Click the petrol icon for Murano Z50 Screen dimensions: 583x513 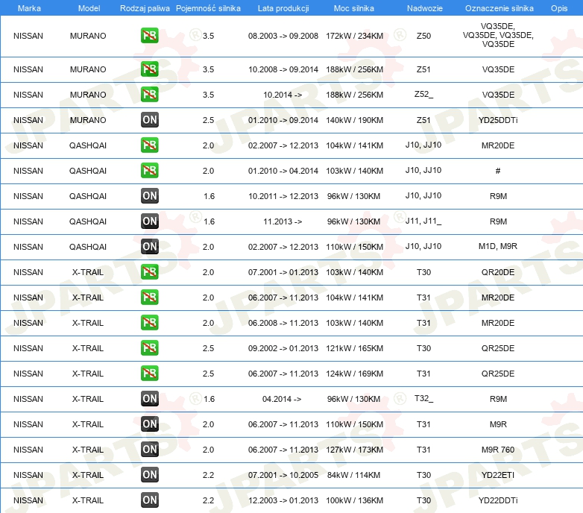(150, 36)
